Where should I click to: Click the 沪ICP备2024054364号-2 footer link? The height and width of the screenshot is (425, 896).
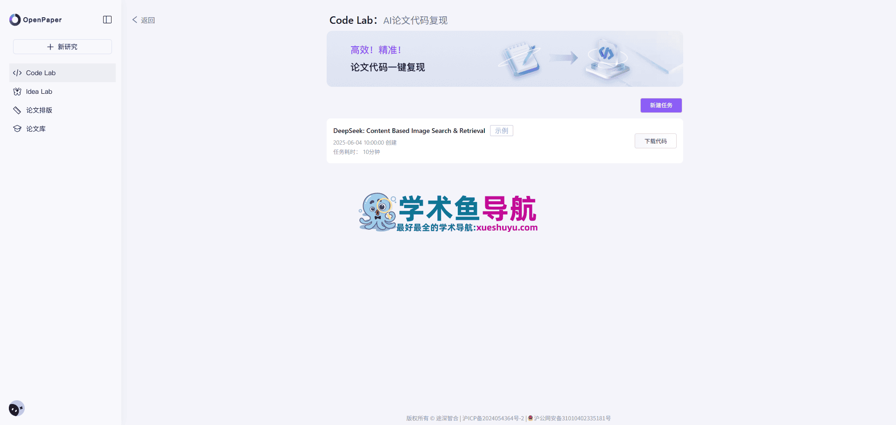493,418
